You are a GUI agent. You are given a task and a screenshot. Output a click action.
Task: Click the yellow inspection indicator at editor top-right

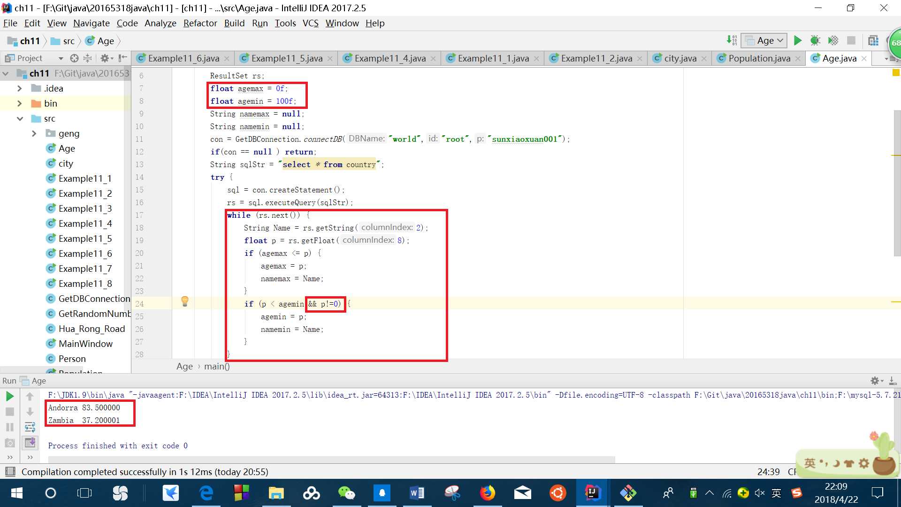tap(895, 73)
